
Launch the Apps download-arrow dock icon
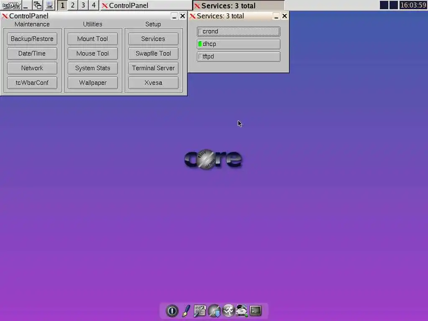tap(214, 311)
